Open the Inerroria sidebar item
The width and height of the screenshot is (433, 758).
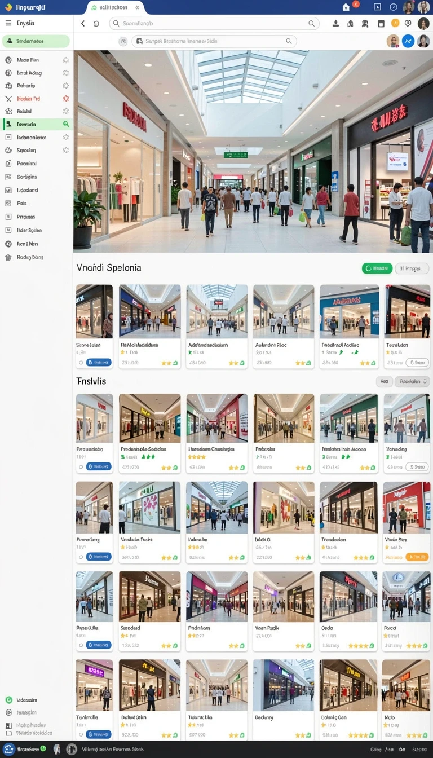[x=36, y=124]
